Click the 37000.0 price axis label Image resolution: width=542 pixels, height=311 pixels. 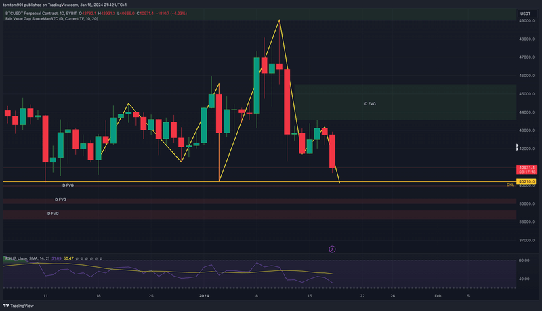pyautogui.click(x=527, y=240)
